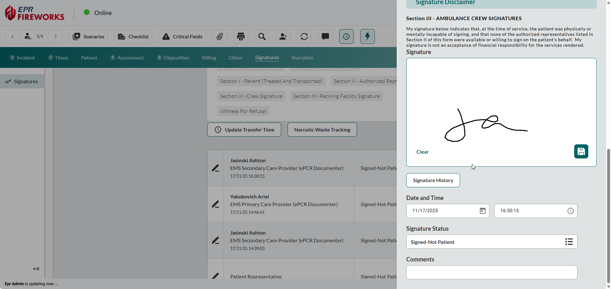Click the Signature History button
Screen dimensions: 611x289
coord(433,181)
